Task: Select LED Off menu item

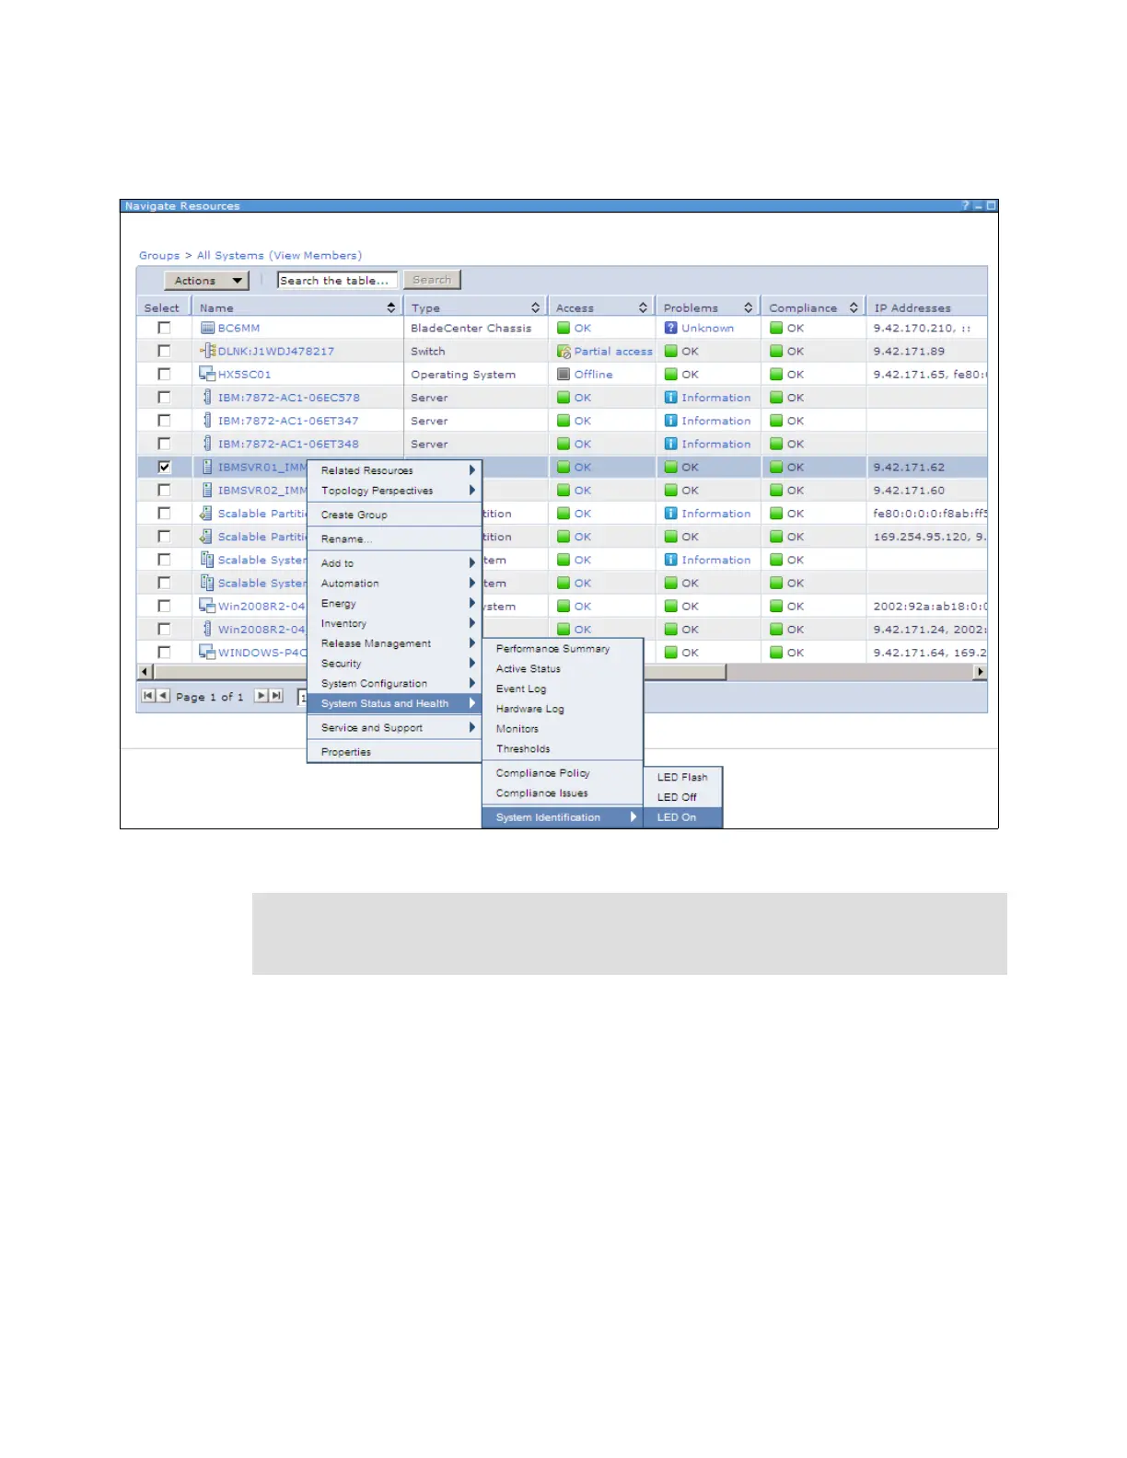Action: pos(682,797)
